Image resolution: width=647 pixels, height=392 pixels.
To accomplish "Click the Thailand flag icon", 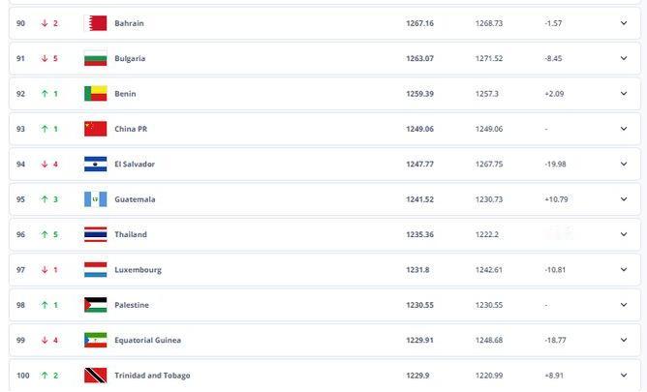I will click(96, 234).
